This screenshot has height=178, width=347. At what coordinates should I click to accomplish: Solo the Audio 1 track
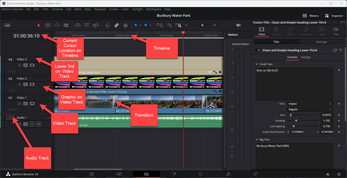coord(32,124)
